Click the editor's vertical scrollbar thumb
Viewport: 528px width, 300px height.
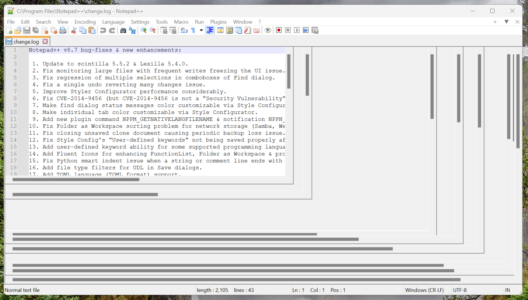coord(289,71)
